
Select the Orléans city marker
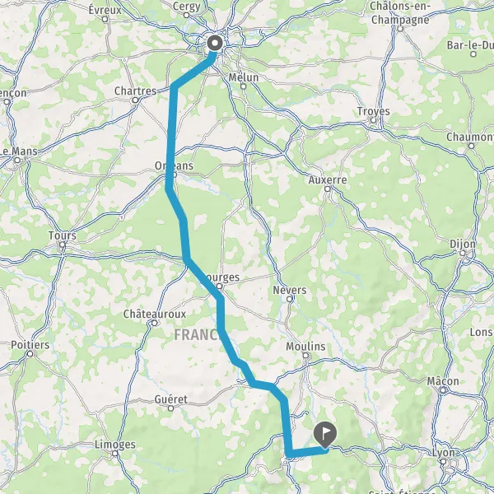click(x=175, y=175)
